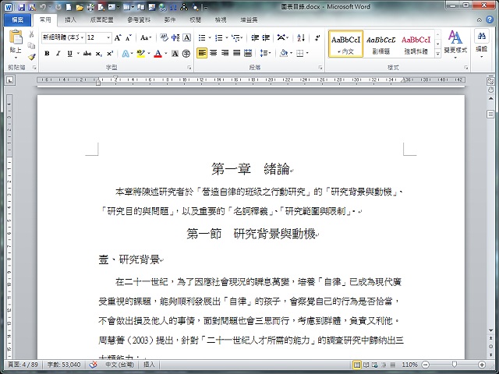Switch to the View tab

click(x=221, y=20)
